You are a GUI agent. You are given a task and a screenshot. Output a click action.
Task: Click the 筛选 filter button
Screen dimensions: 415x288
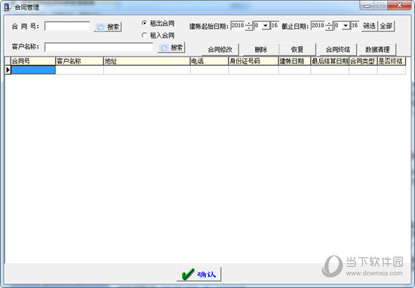[x=369, y=26]
